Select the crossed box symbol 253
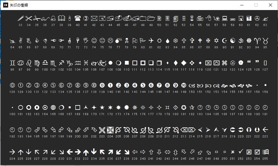 249,152
